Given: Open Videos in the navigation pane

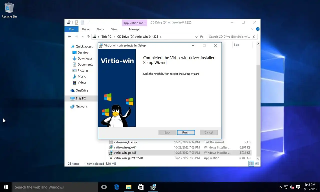Looking at the screenshot, I should click(82, 82).
